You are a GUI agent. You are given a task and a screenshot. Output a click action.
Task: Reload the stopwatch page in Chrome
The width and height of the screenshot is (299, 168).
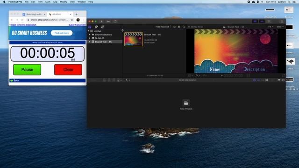pos(22,20)
